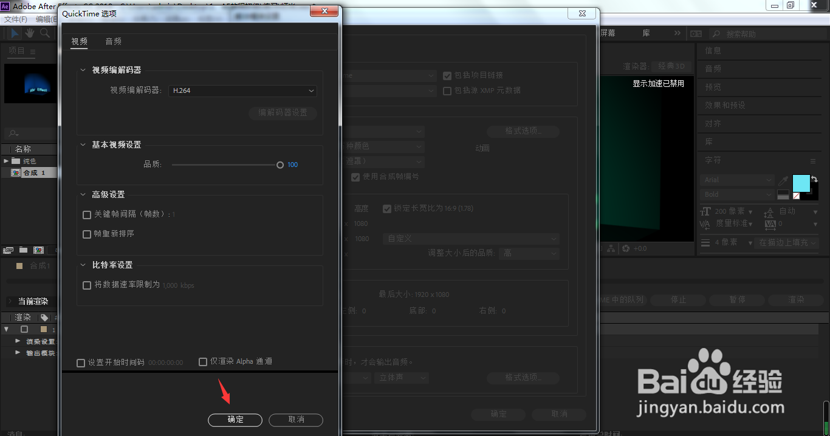Click the stroke width lines icon
This screenshot has width=830, height=436.
click(x=705, y=242)
